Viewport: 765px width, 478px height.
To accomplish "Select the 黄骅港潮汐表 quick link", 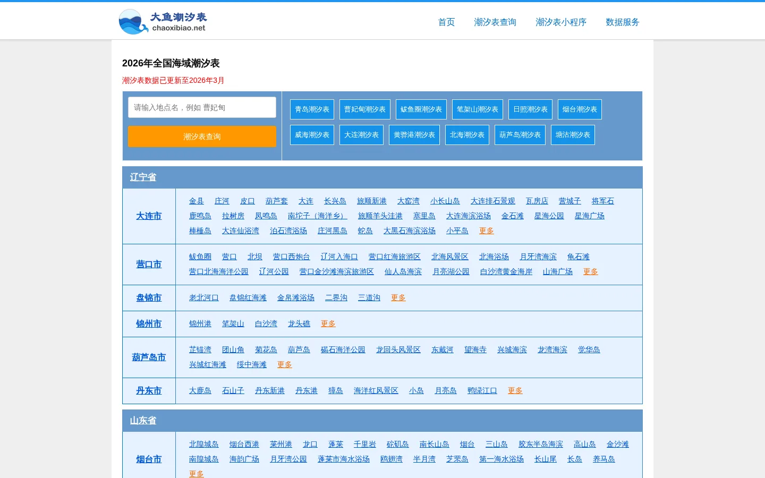I will (414, 135).
